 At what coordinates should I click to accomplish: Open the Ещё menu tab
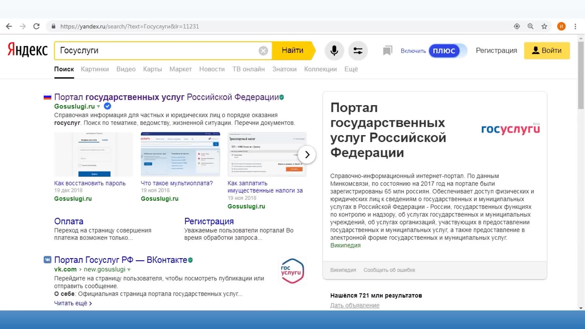click(351, 69)
